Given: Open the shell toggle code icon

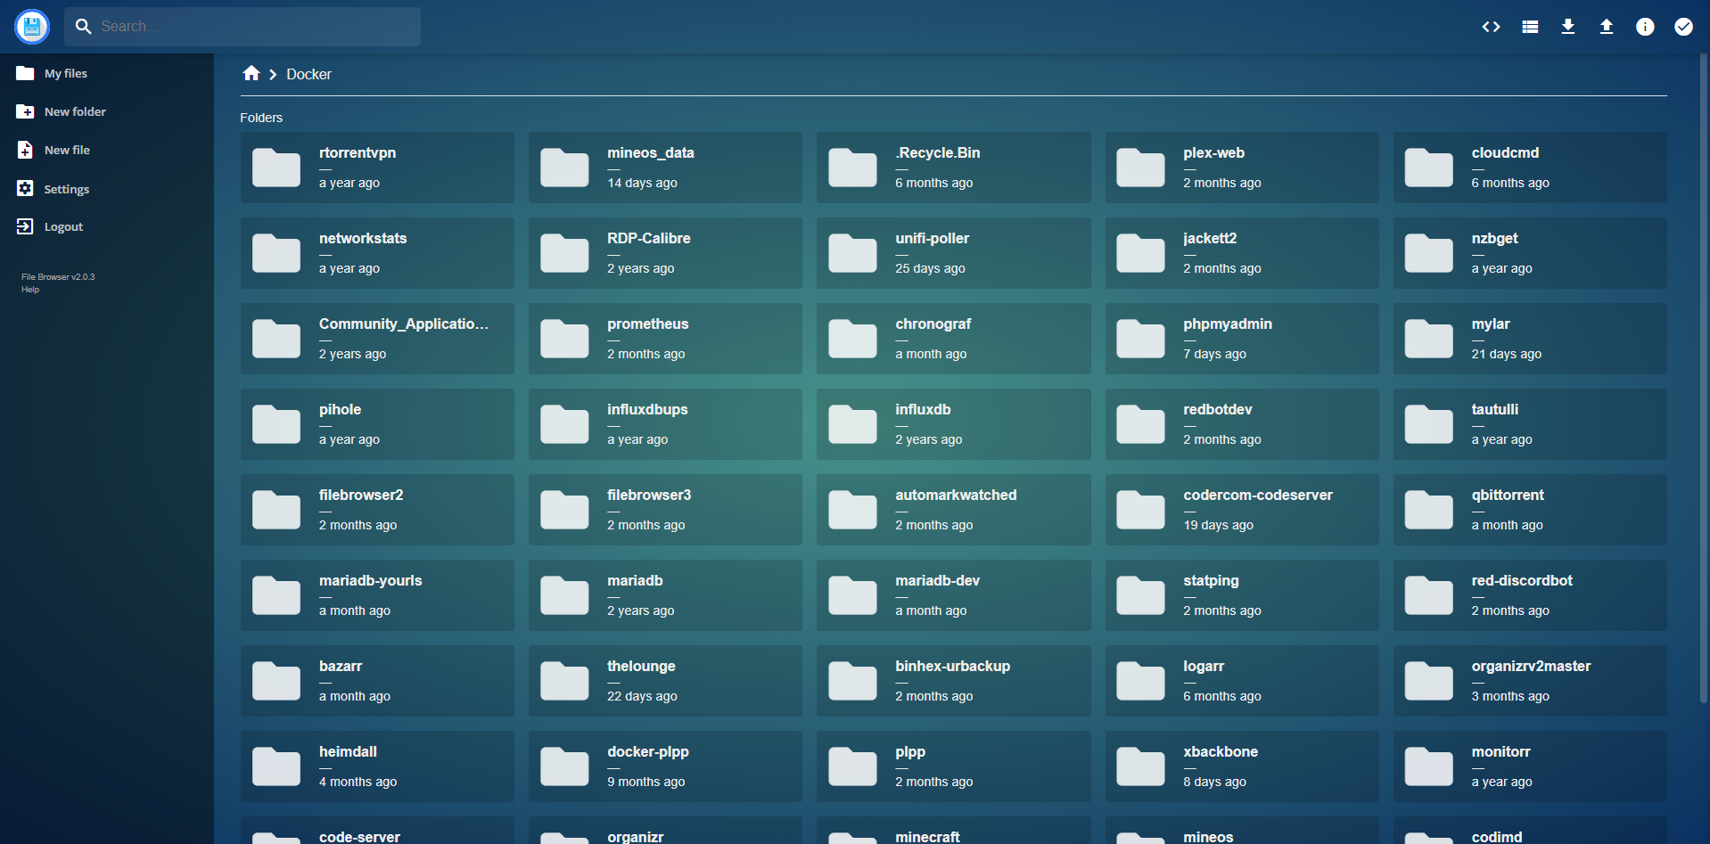Looking at the screenshot, I should tap(1491, 27).
